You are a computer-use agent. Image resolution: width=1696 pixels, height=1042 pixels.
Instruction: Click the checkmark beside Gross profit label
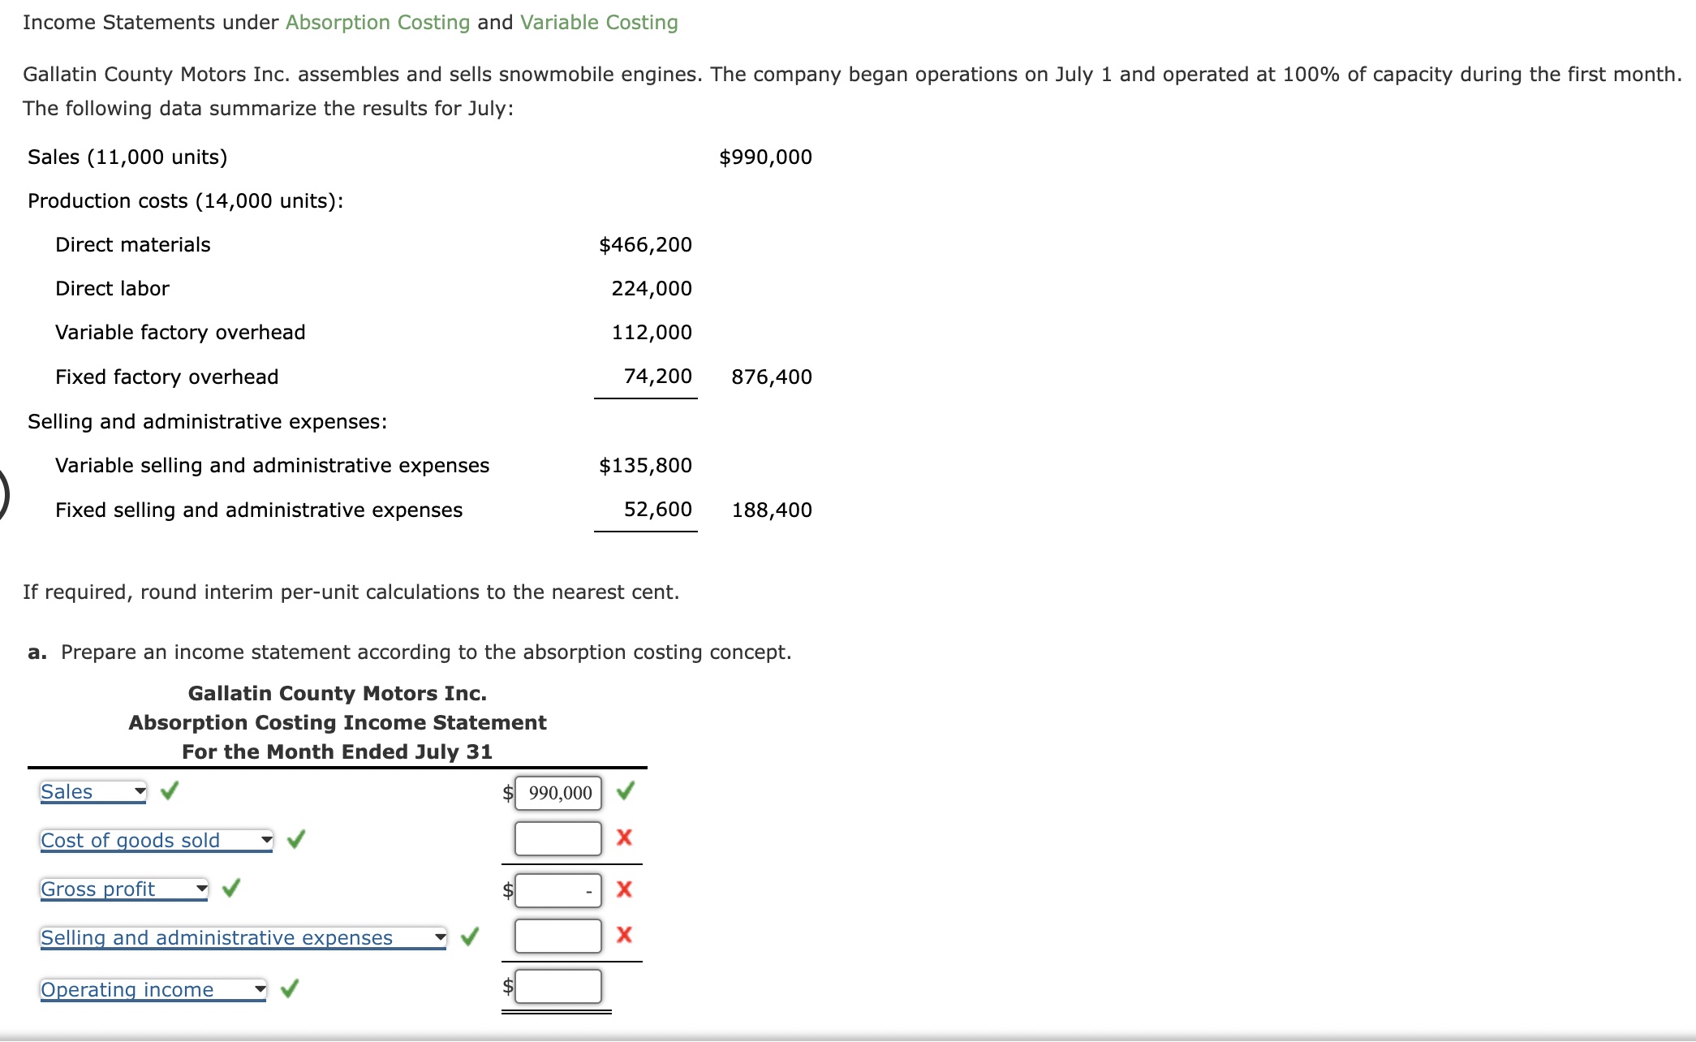coord(231,889)
